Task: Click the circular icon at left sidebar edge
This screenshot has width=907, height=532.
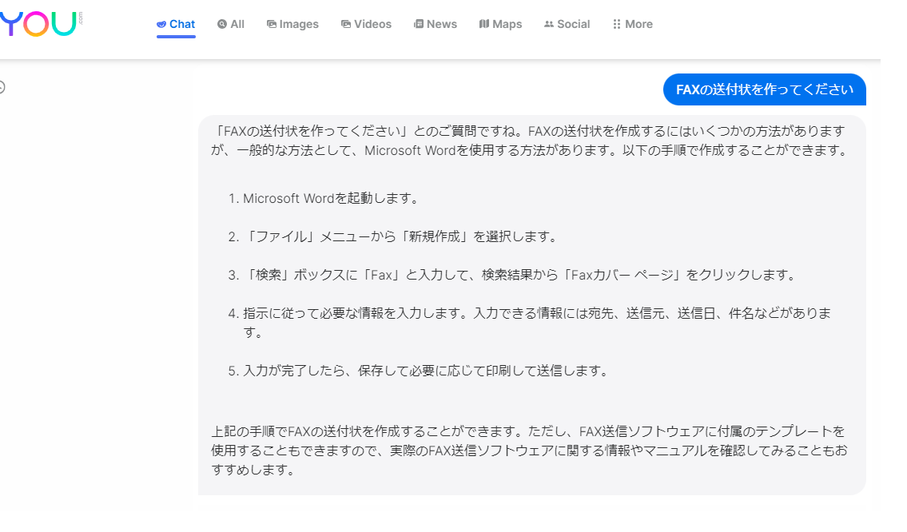Action: click(x=2, y=87)
